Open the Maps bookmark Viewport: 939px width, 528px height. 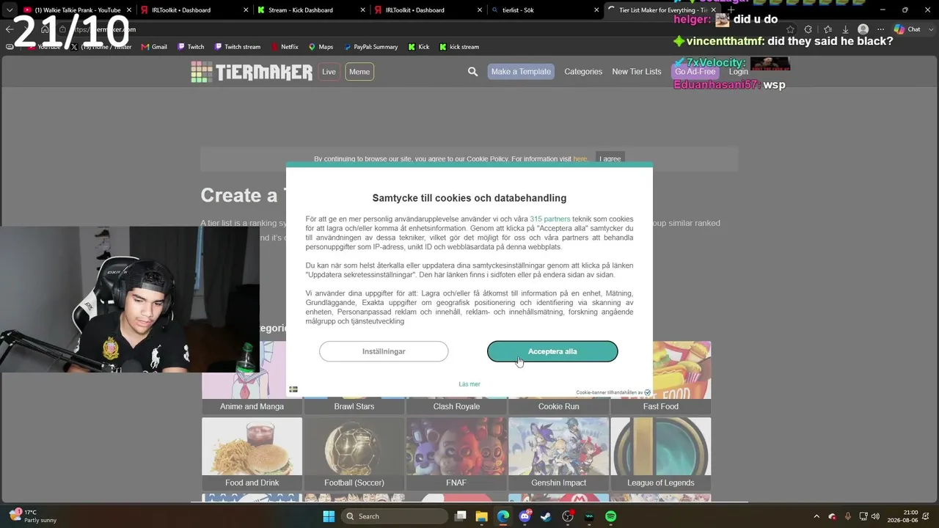click(x=321, y=47)
